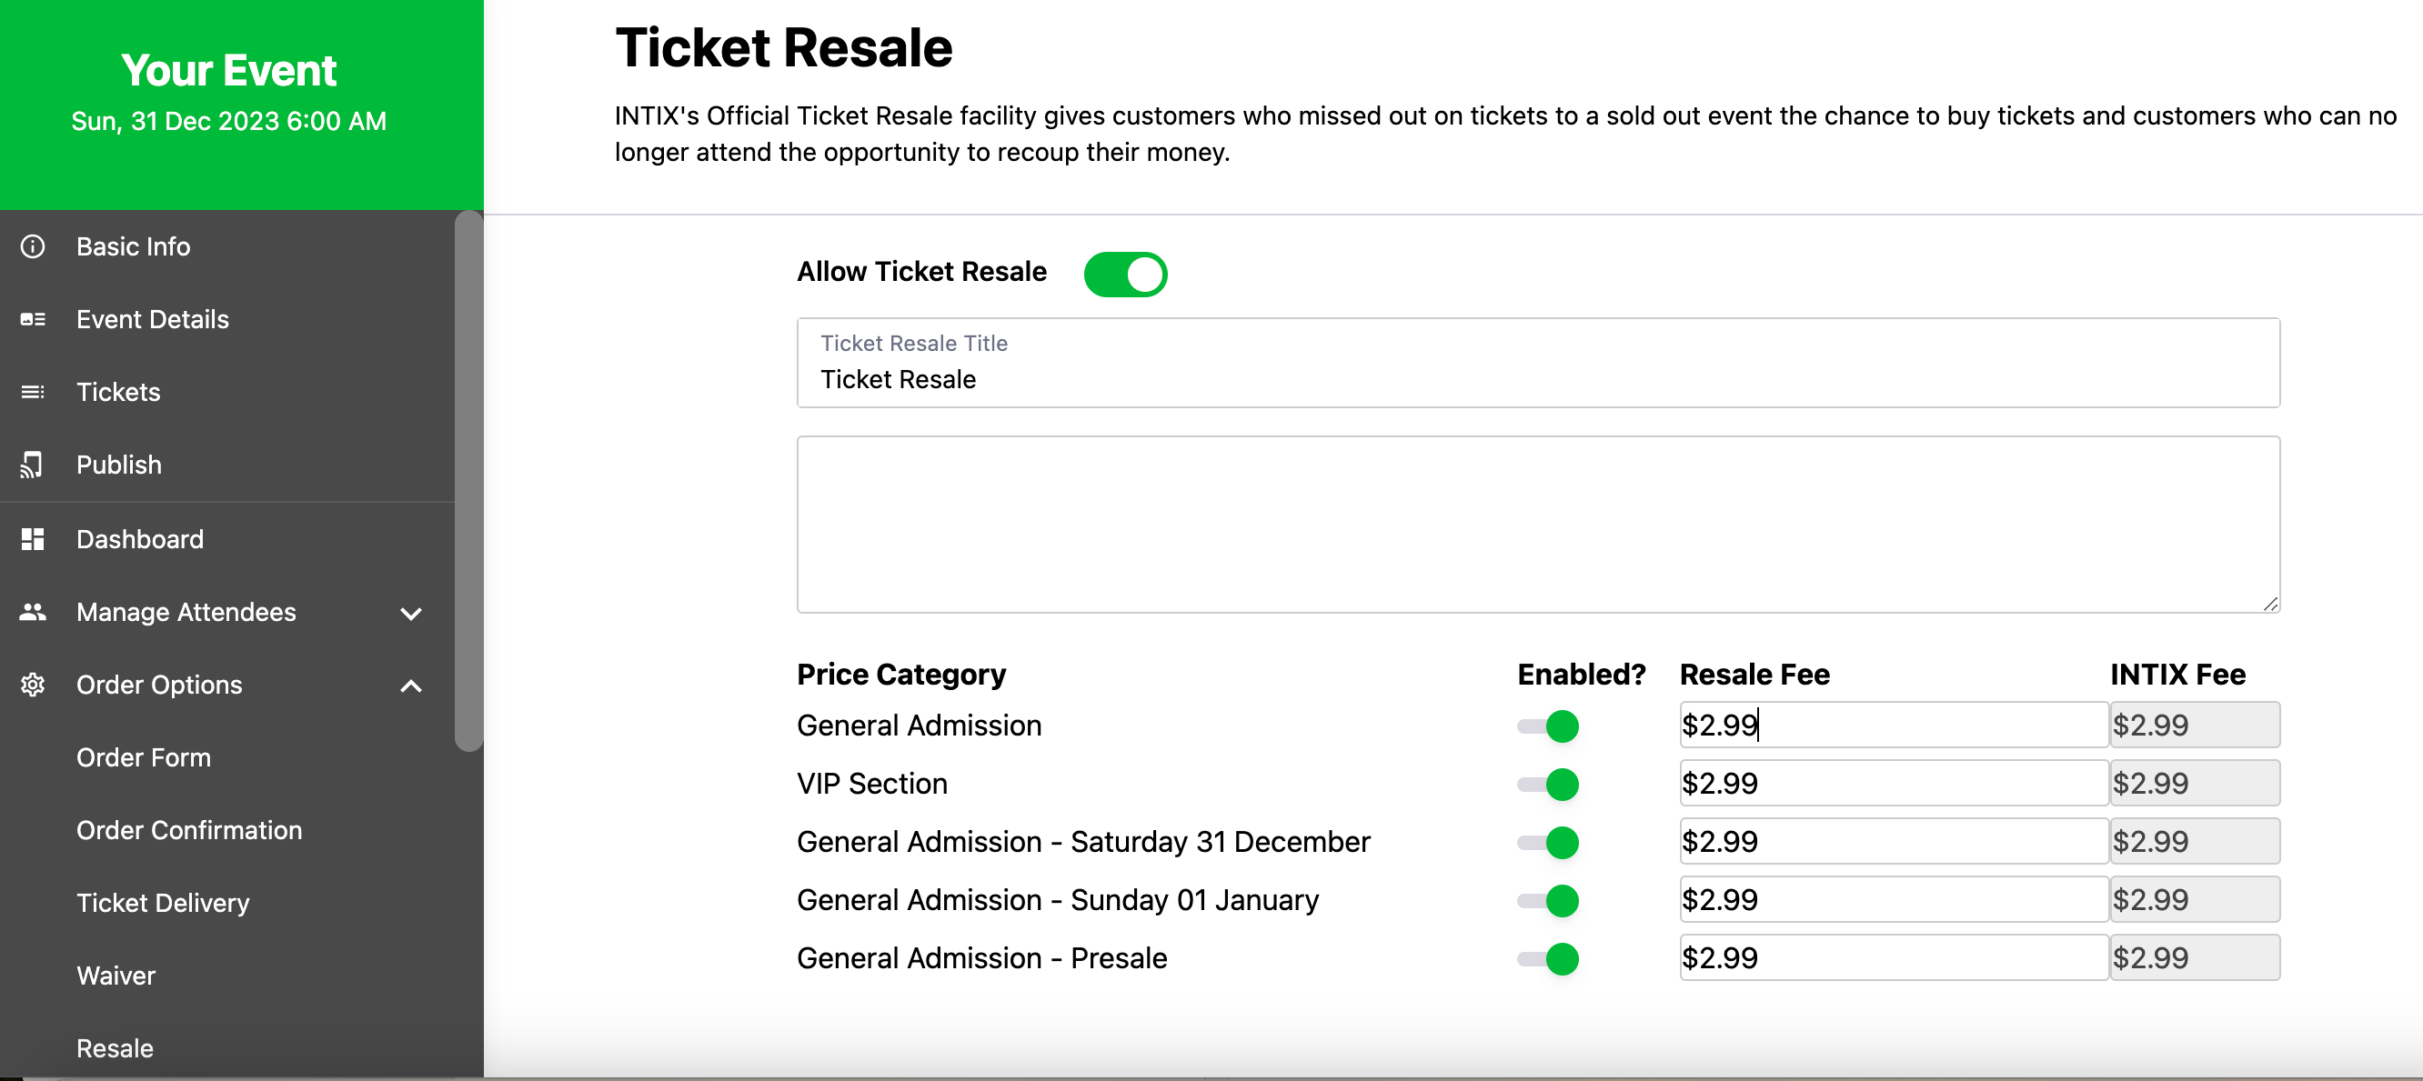The image size is (2423, 1081).
Task: Click the Publish cast icon
Action: [33, 465]
